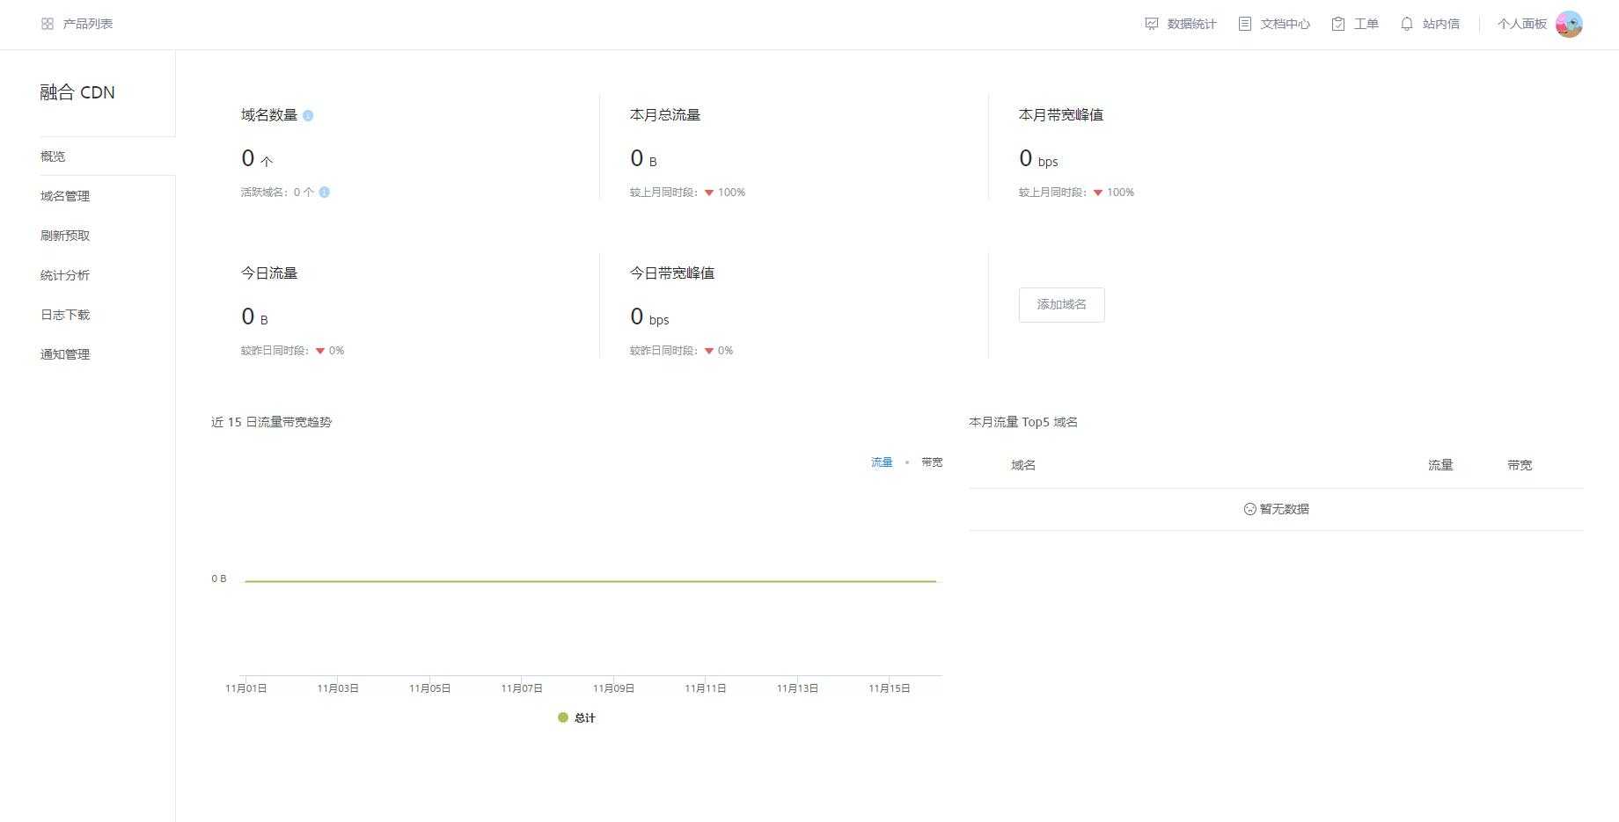
Task: Click info icon beside 活跃域名
Action: 325,192
